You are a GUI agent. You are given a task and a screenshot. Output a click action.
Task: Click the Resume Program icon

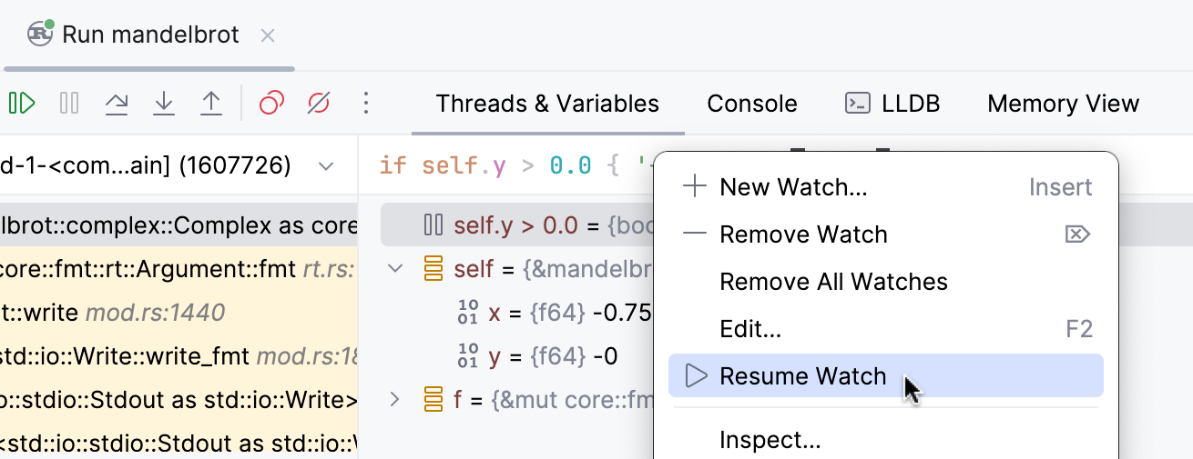[22, 104]
